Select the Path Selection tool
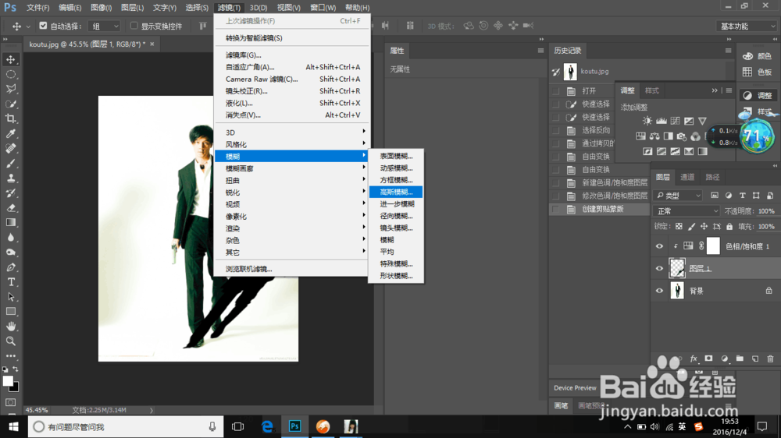Image resolution: width=781 pixels, height=438 pixels. (10, 297)
